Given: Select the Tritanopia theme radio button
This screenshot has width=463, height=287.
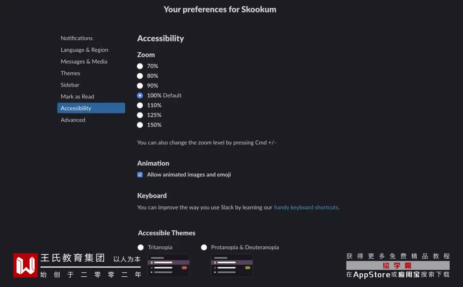Looking at the screenshot, I should click(141, 247).
